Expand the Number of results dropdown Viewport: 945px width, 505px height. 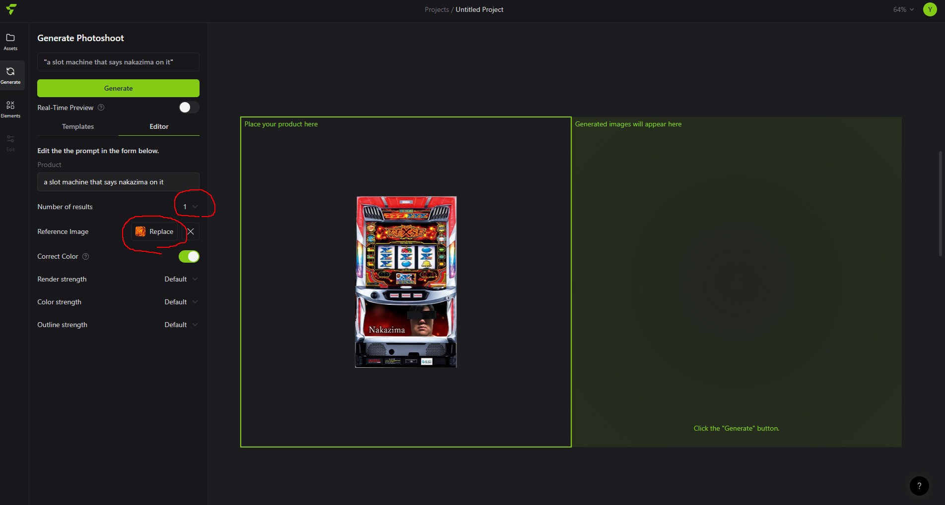click(x=190, y=207)
